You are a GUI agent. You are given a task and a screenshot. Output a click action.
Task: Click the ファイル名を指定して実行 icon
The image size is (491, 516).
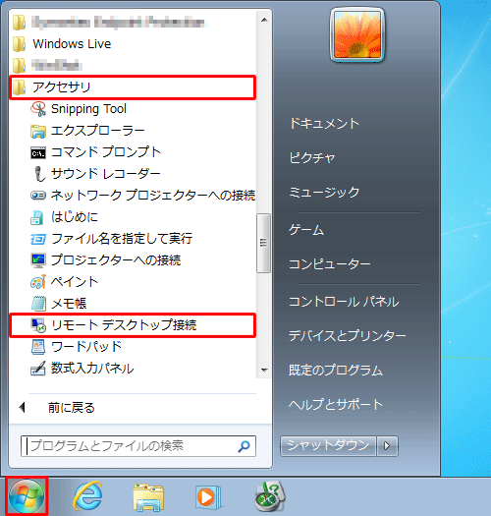tap(38, 239)
